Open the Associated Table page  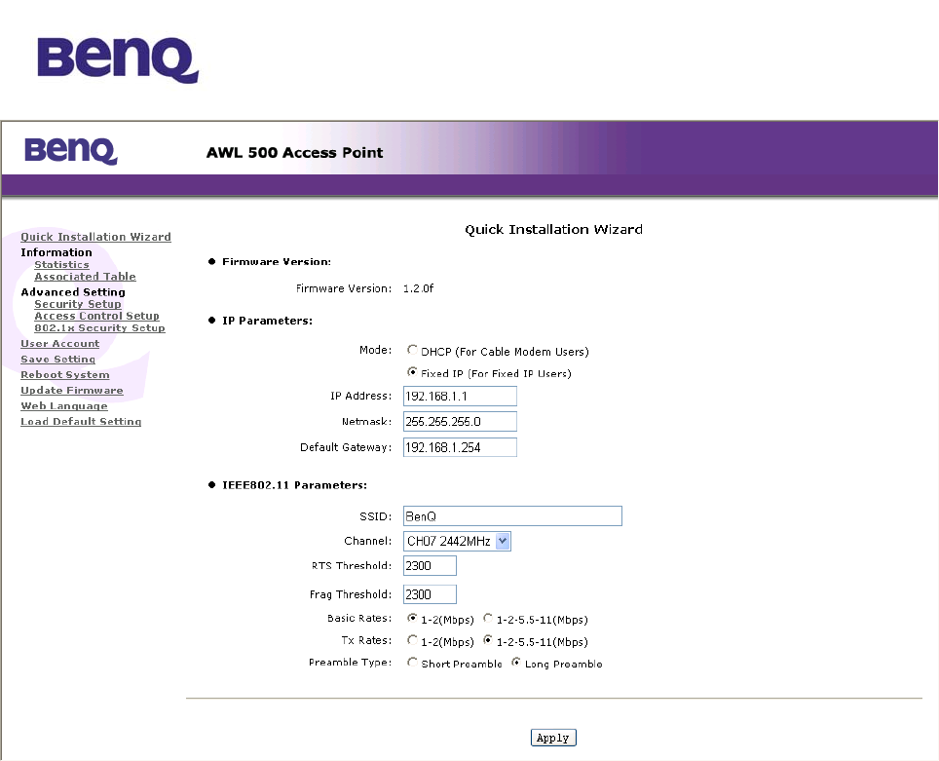coord(85,276)
